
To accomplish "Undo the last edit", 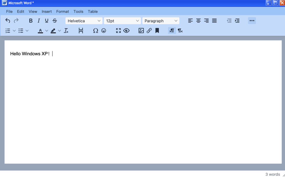I will click(8, 21).
